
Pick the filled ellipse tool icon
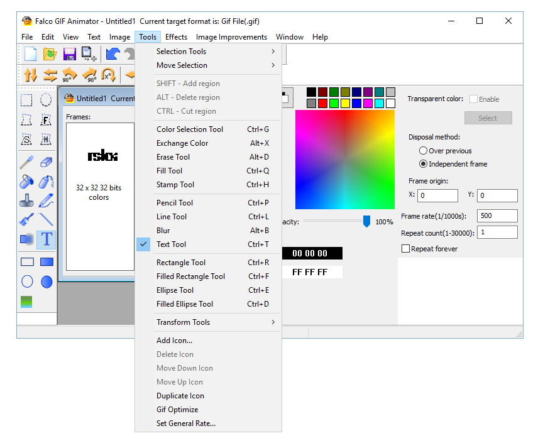point(47,282)
